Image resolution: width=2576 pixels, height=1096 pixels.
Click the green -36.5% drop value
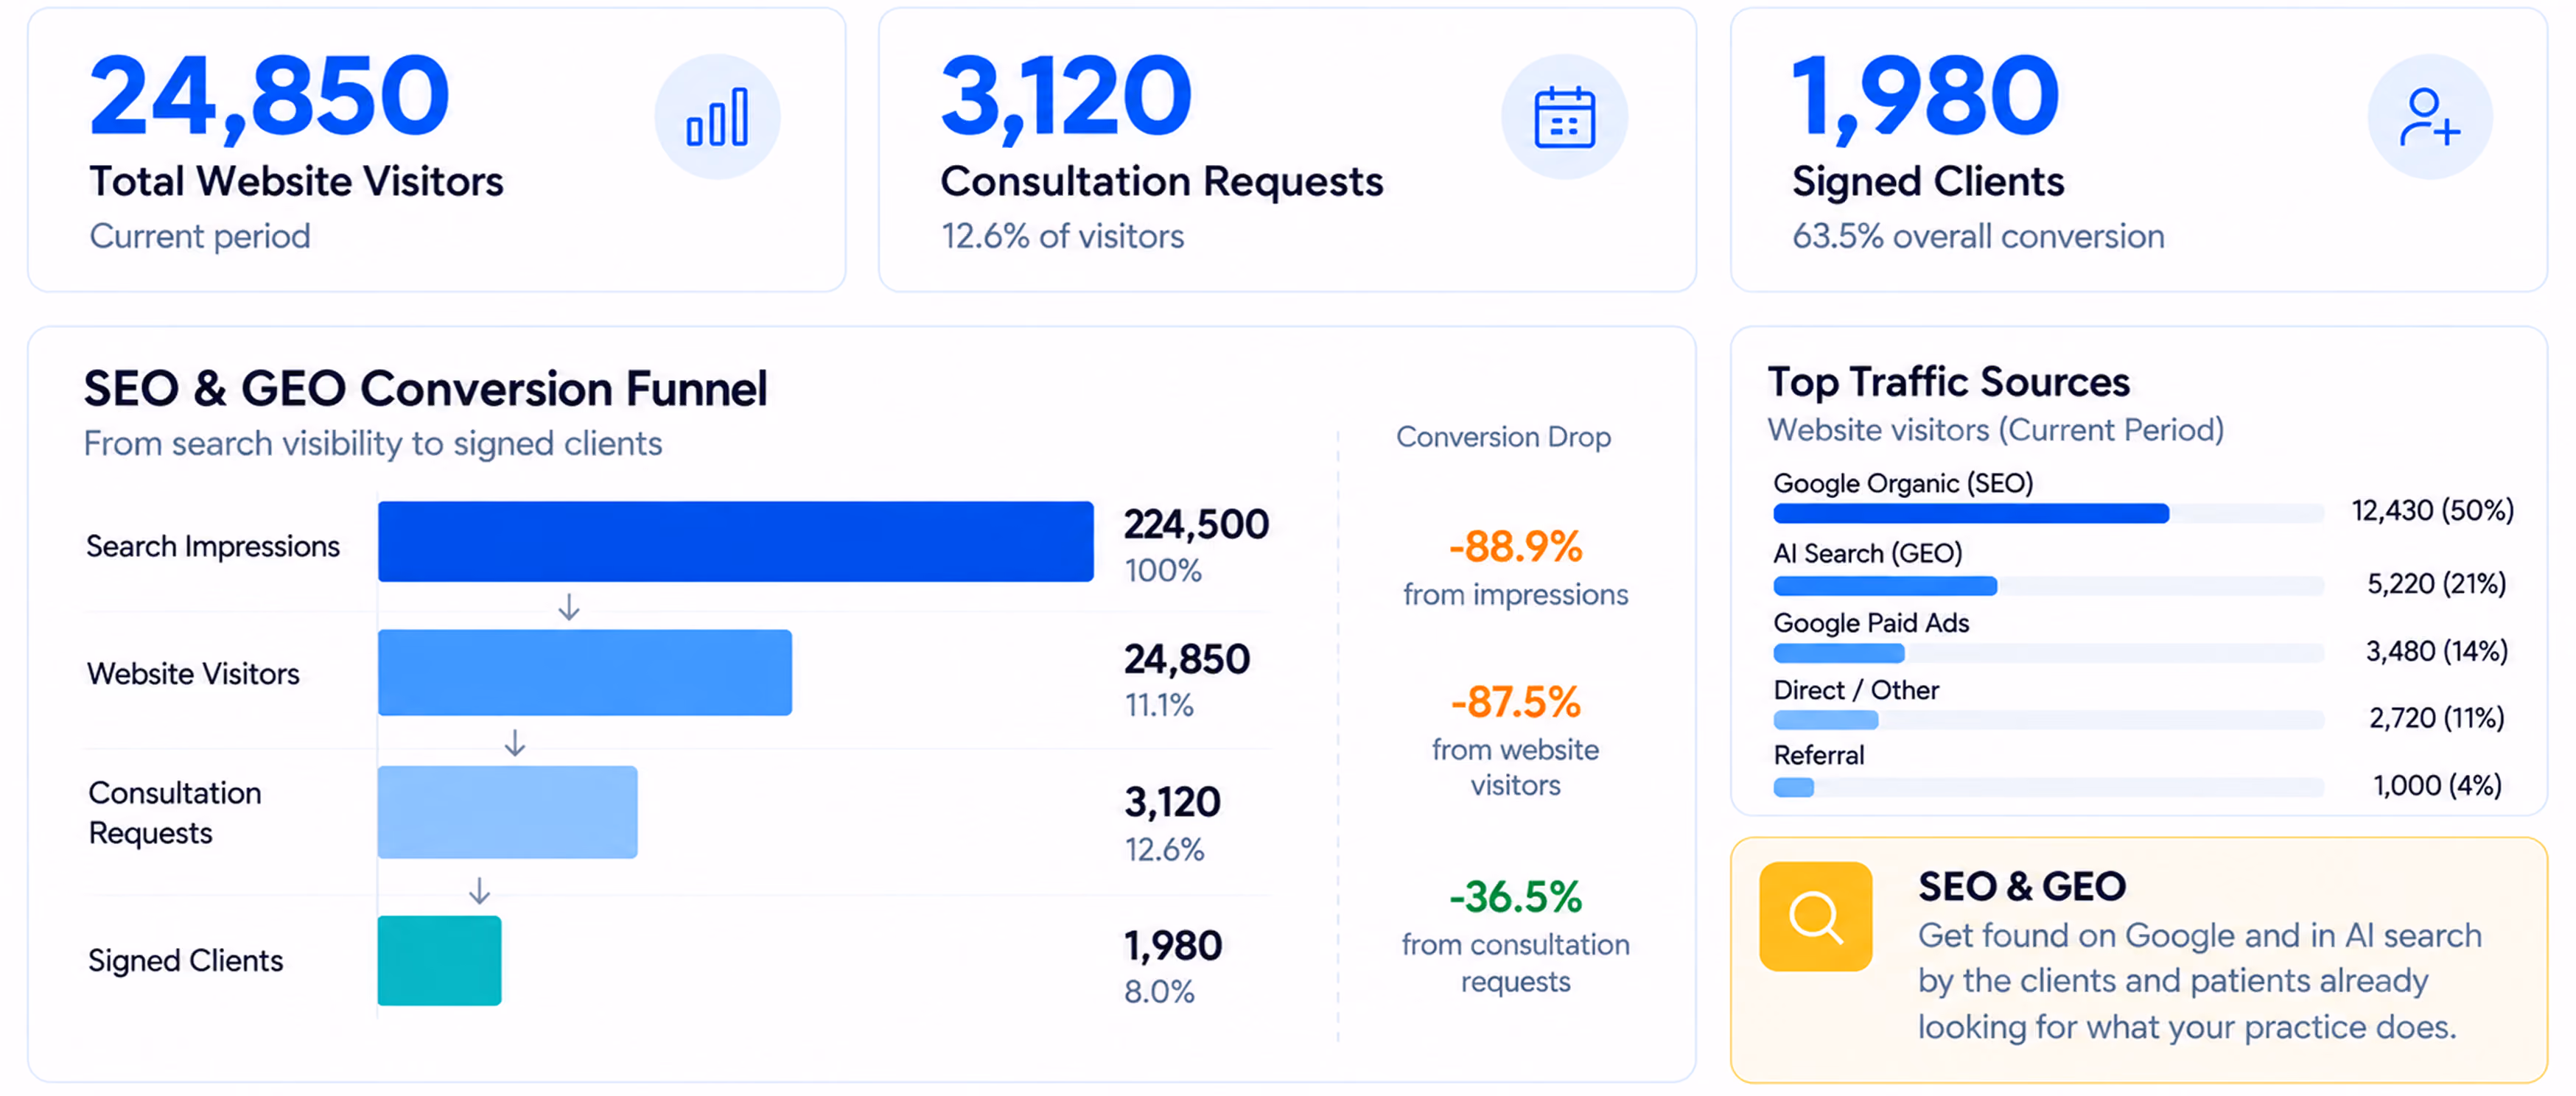click(1515, 897)
